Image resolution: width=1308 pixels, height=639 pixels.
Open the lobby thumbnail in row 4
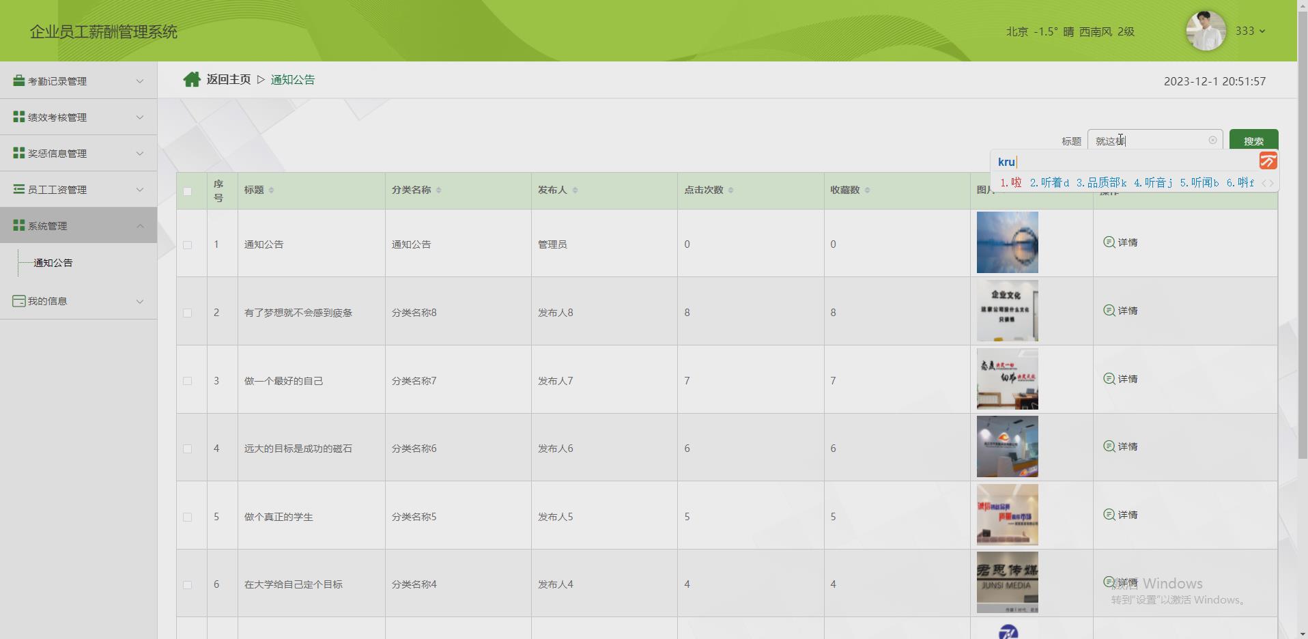tap(1008, 446)
